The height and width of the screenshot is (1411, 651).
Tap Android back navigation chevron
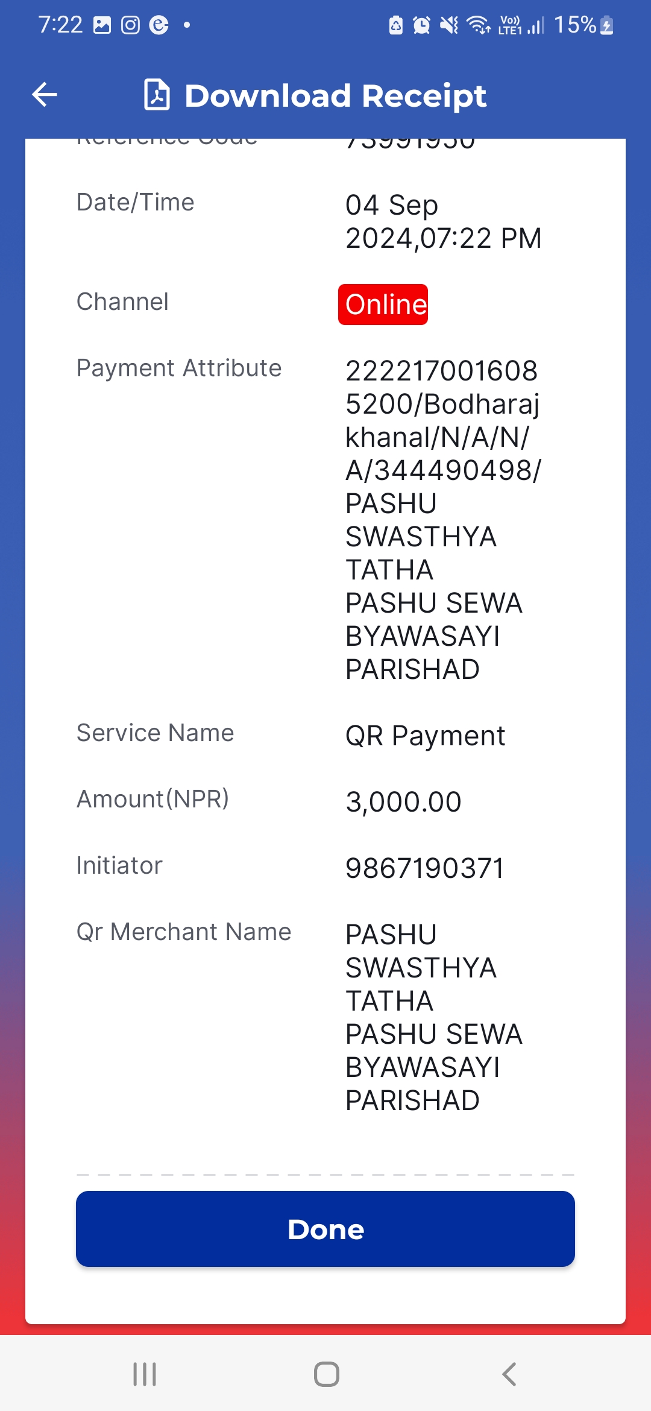click(x=509, y=1374)
